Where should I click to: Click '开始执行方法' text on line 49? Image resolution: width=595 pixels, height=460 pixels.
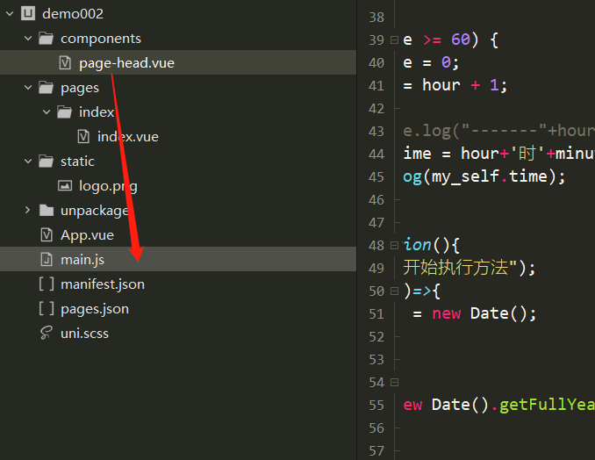pyautogui.click(x=455, y=268)
